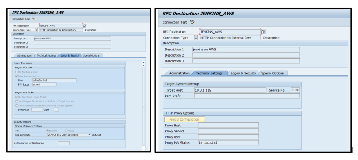Click the System ID input field
This screenshot has height=160, width=358.
tap(37, 110)
